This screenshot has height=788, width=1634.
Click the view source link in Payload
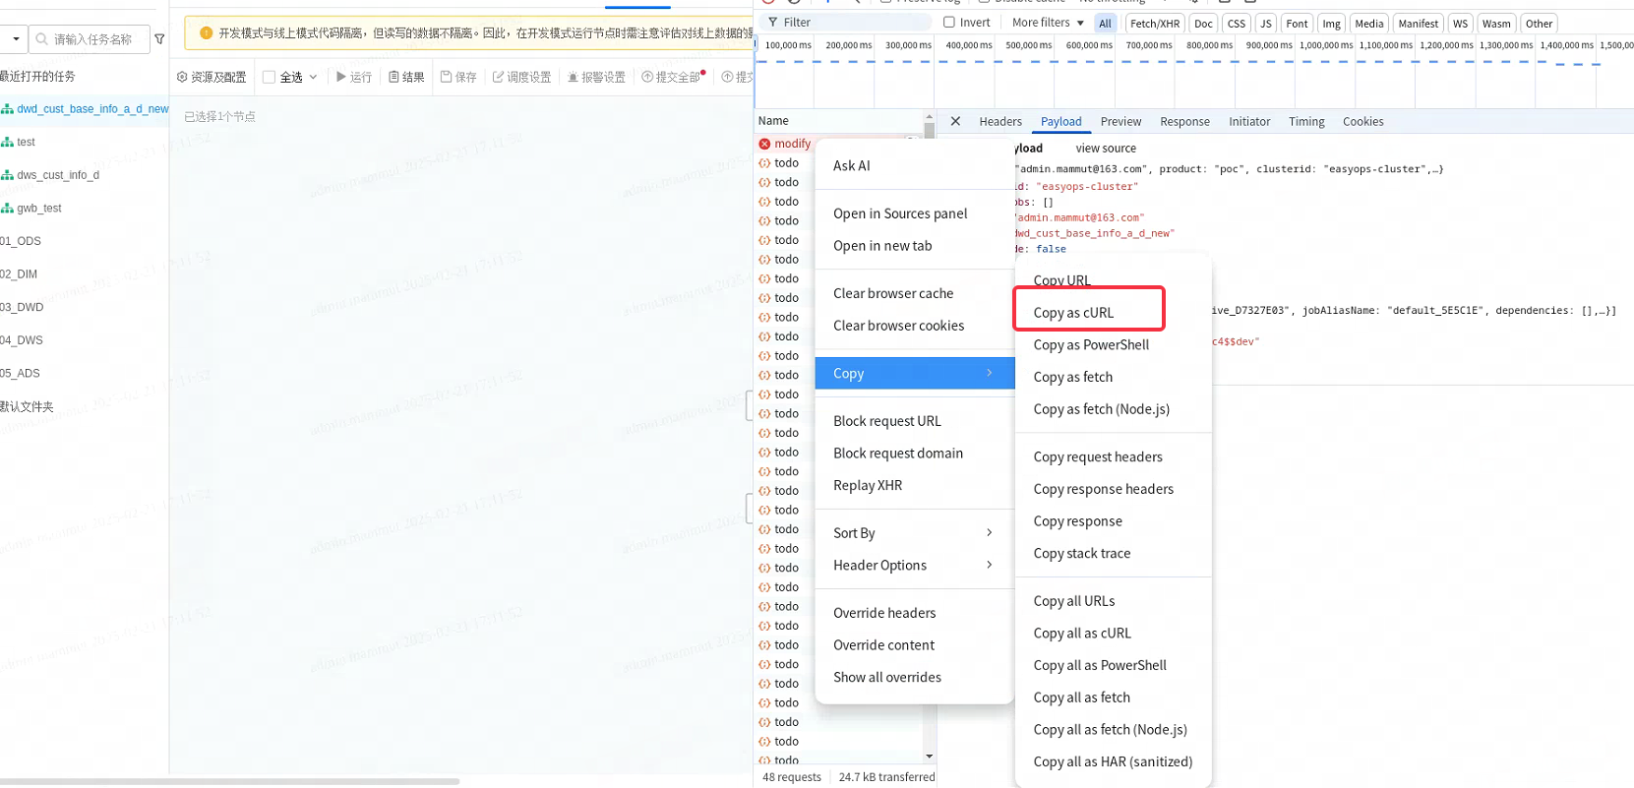pyautogui.click(x=1106, y=149)
